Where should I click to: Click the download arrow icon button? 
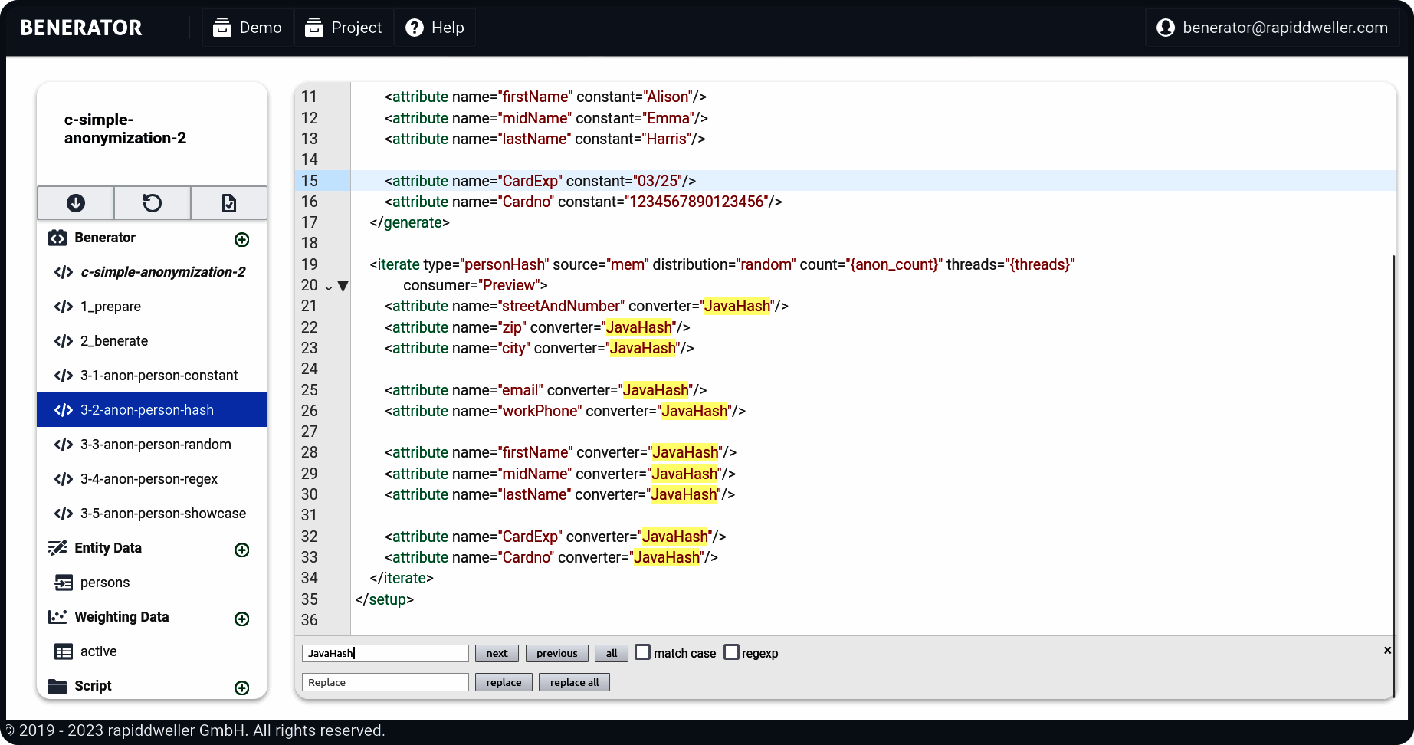[75, 203]
